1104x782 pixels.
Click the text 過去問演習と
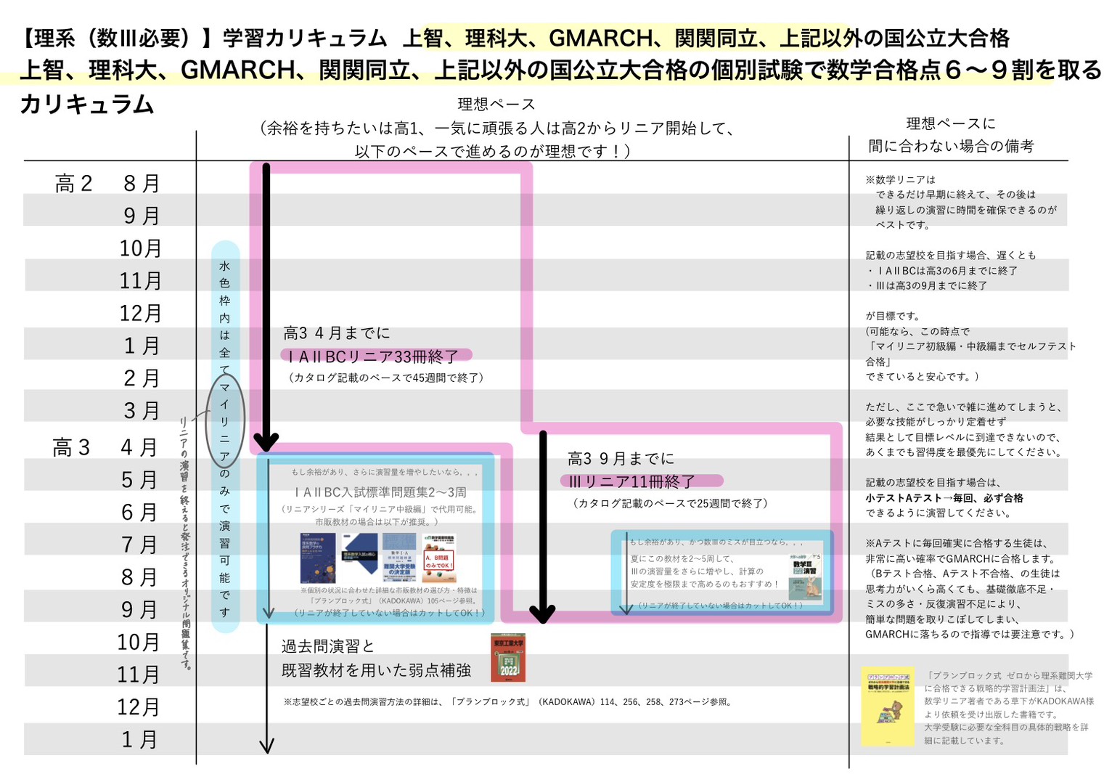(328, 646)
